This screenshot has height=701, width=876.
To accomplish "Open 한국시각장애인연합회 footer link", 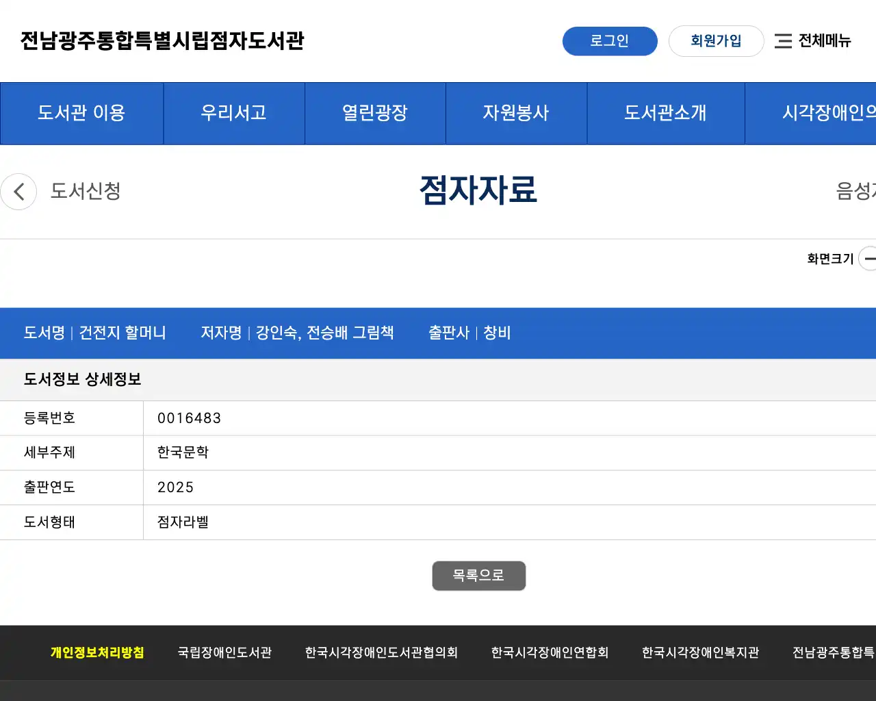I will click(550, 652).
